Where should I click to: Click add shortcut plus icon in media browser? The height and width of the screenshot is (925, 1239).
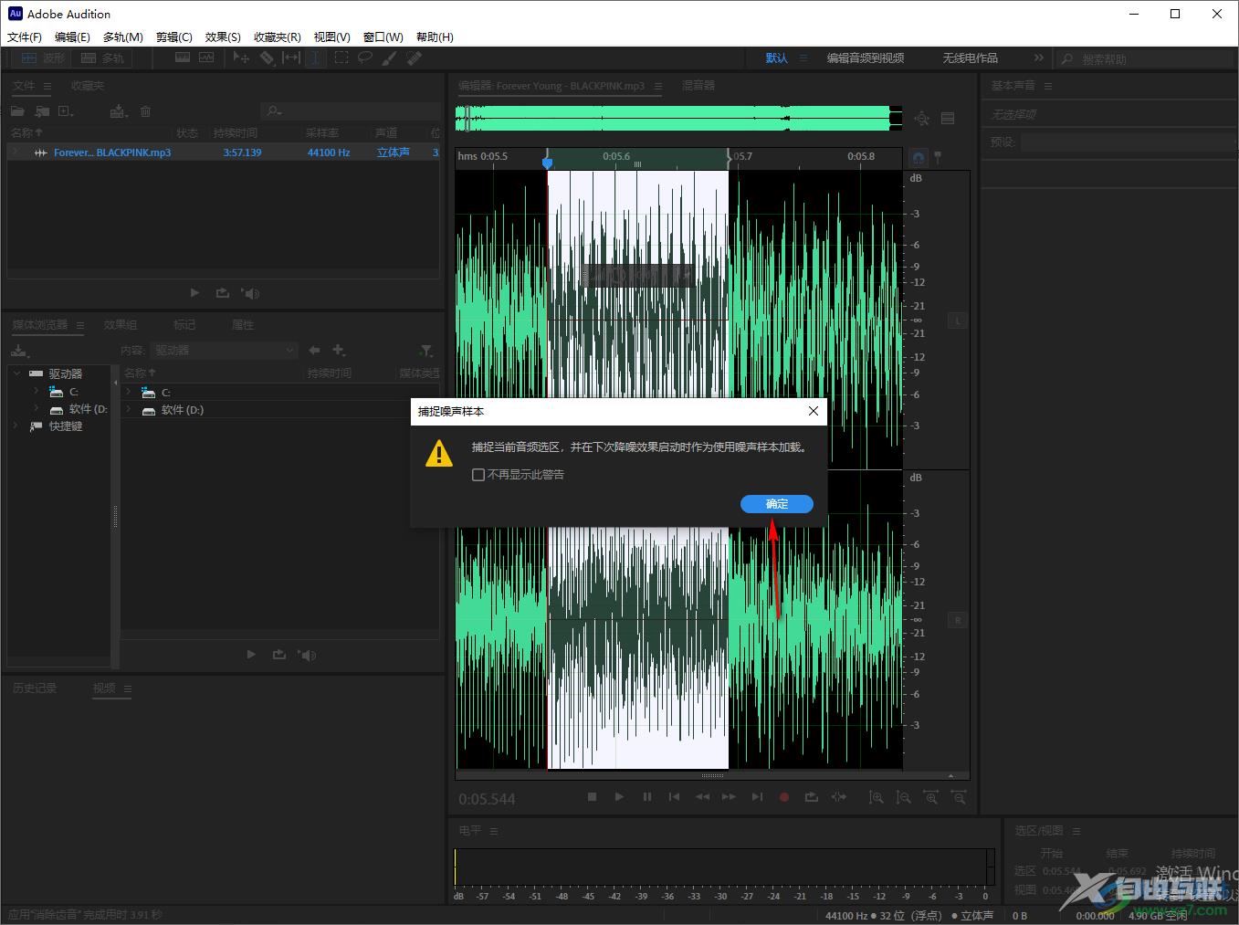click(x=339, y=350)
